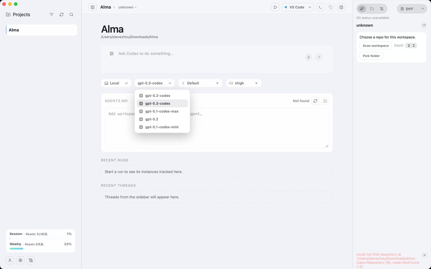
Task: Click the Run play button in header
Action: 275,7
